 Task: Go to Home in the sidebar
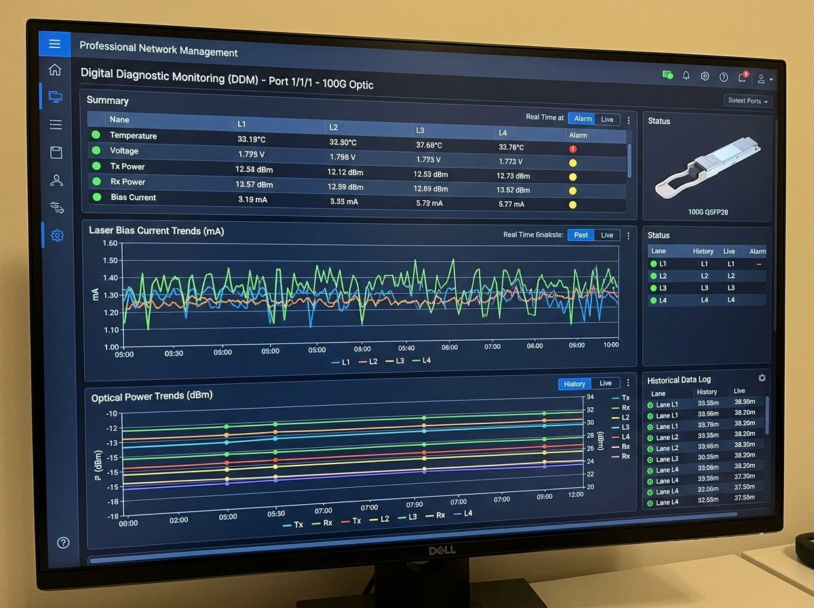[x=56, y=70]
